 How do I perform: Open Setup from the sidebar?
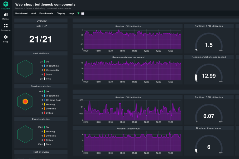tap(5, 39)
